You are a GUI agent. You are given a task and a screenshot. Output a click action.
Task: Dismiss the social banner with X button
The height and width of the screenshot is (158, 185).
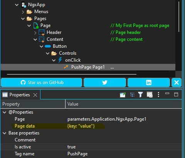pos(177,82)
